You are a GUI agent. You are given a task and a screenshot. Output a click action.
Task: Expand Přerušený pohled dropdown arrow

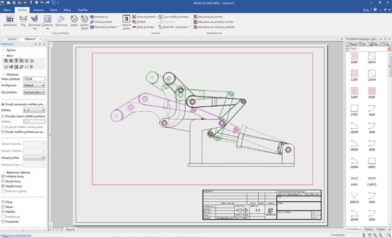[x=118, y=27]
